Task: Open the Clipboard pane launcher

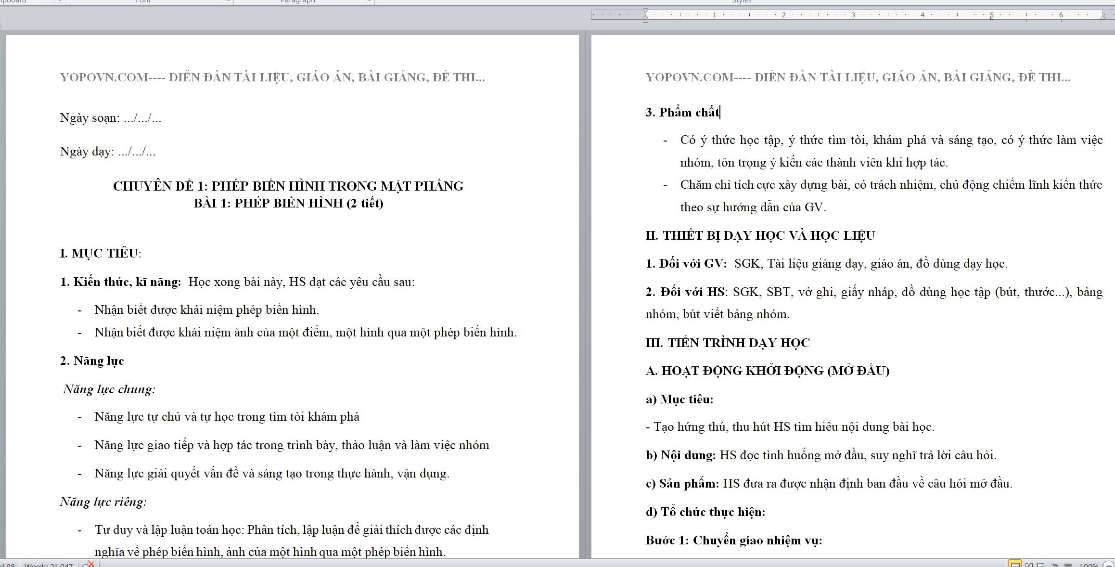Action: pyautogui.click(x=59, y=1)
